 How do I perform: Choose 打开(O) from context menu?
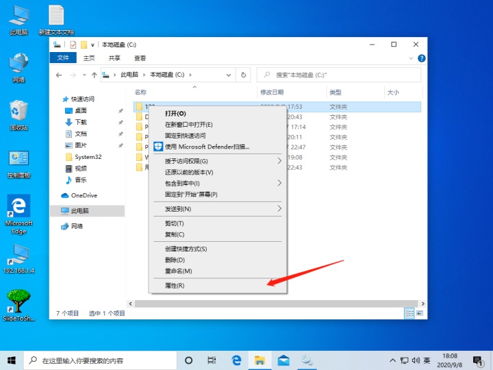pos(218,114)
